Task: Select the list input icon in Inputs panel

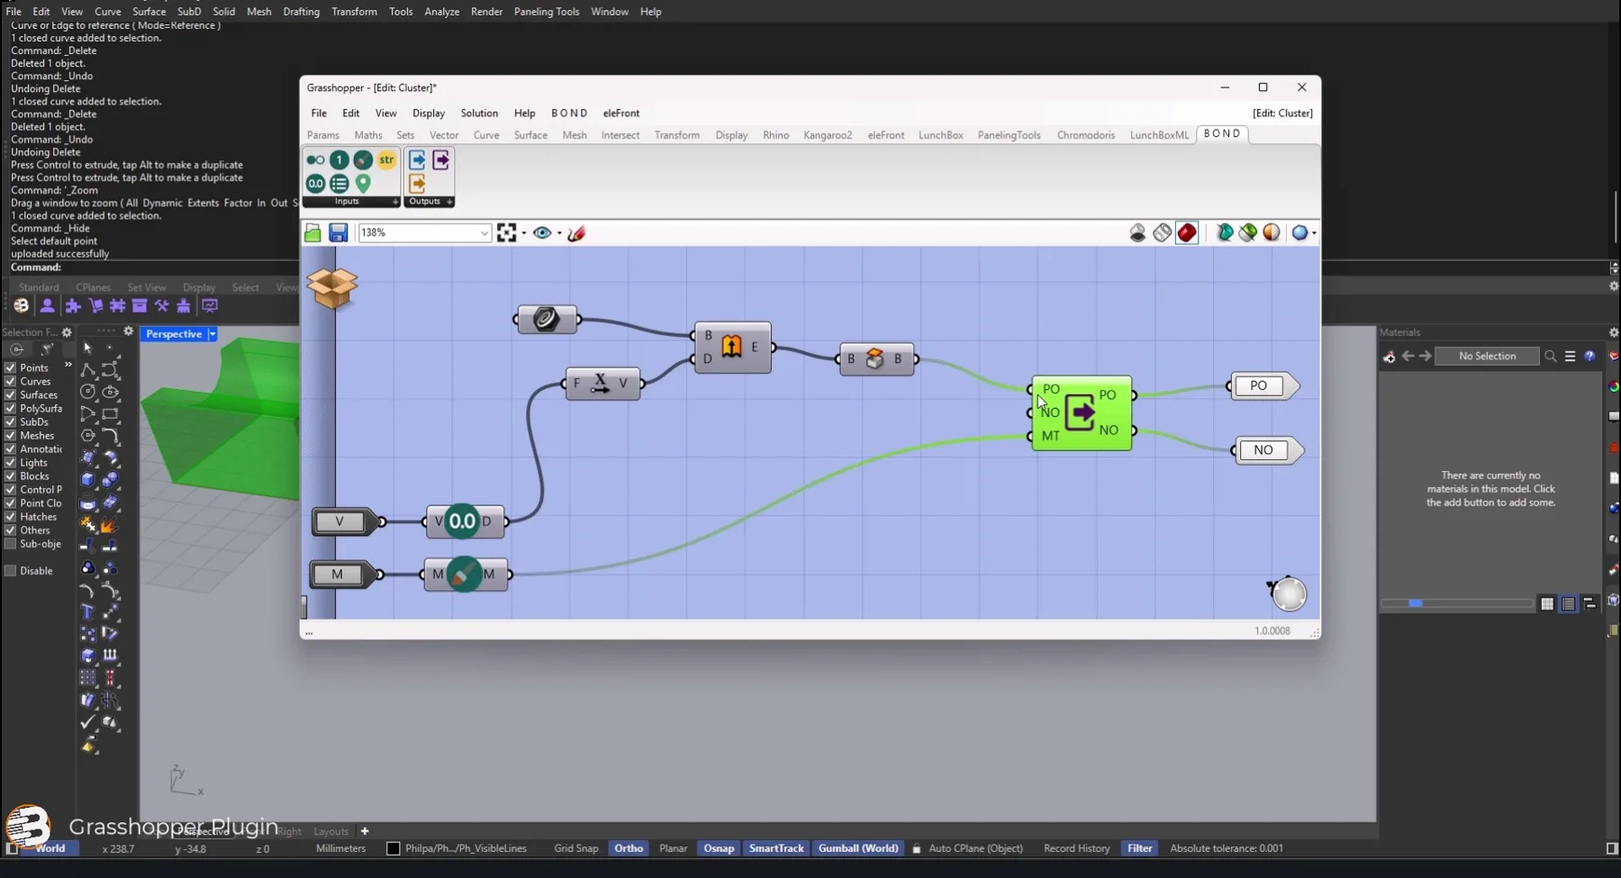Action: (339, 184)
